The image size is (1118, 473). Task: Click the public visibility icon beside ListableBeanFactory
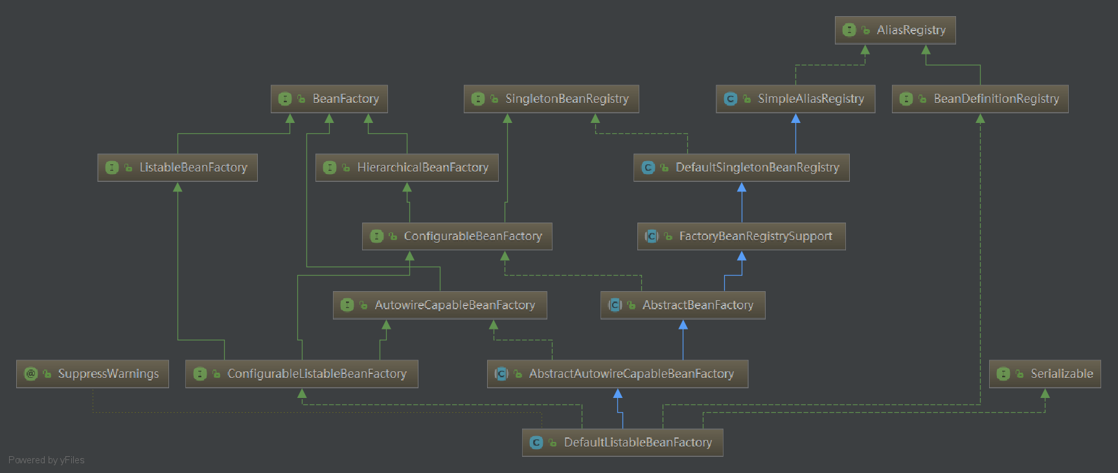[x=128, y=168]
